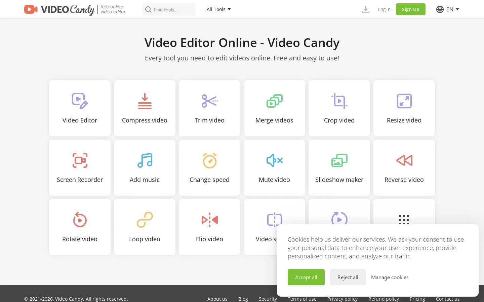Click the globe language icon

(x=440, y=9)
